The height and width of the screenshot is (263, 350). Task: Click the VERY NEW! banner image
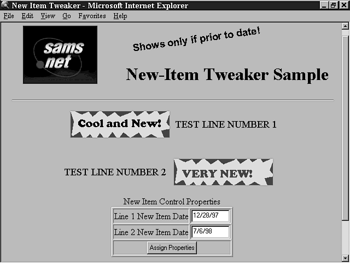pos(223,173)
